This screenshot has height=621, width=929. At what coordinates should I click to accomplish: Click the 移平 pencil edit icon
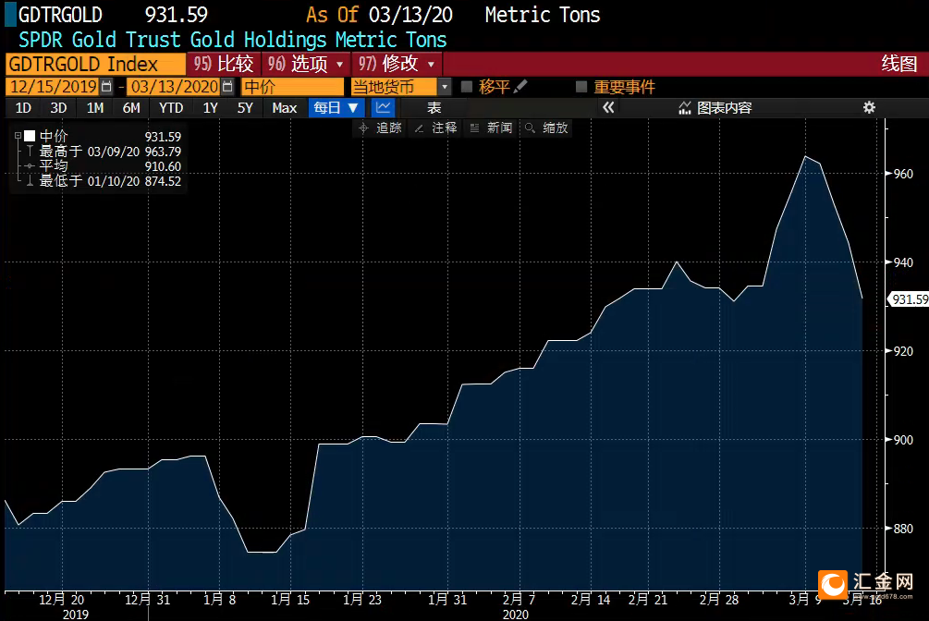pos(520,86)
